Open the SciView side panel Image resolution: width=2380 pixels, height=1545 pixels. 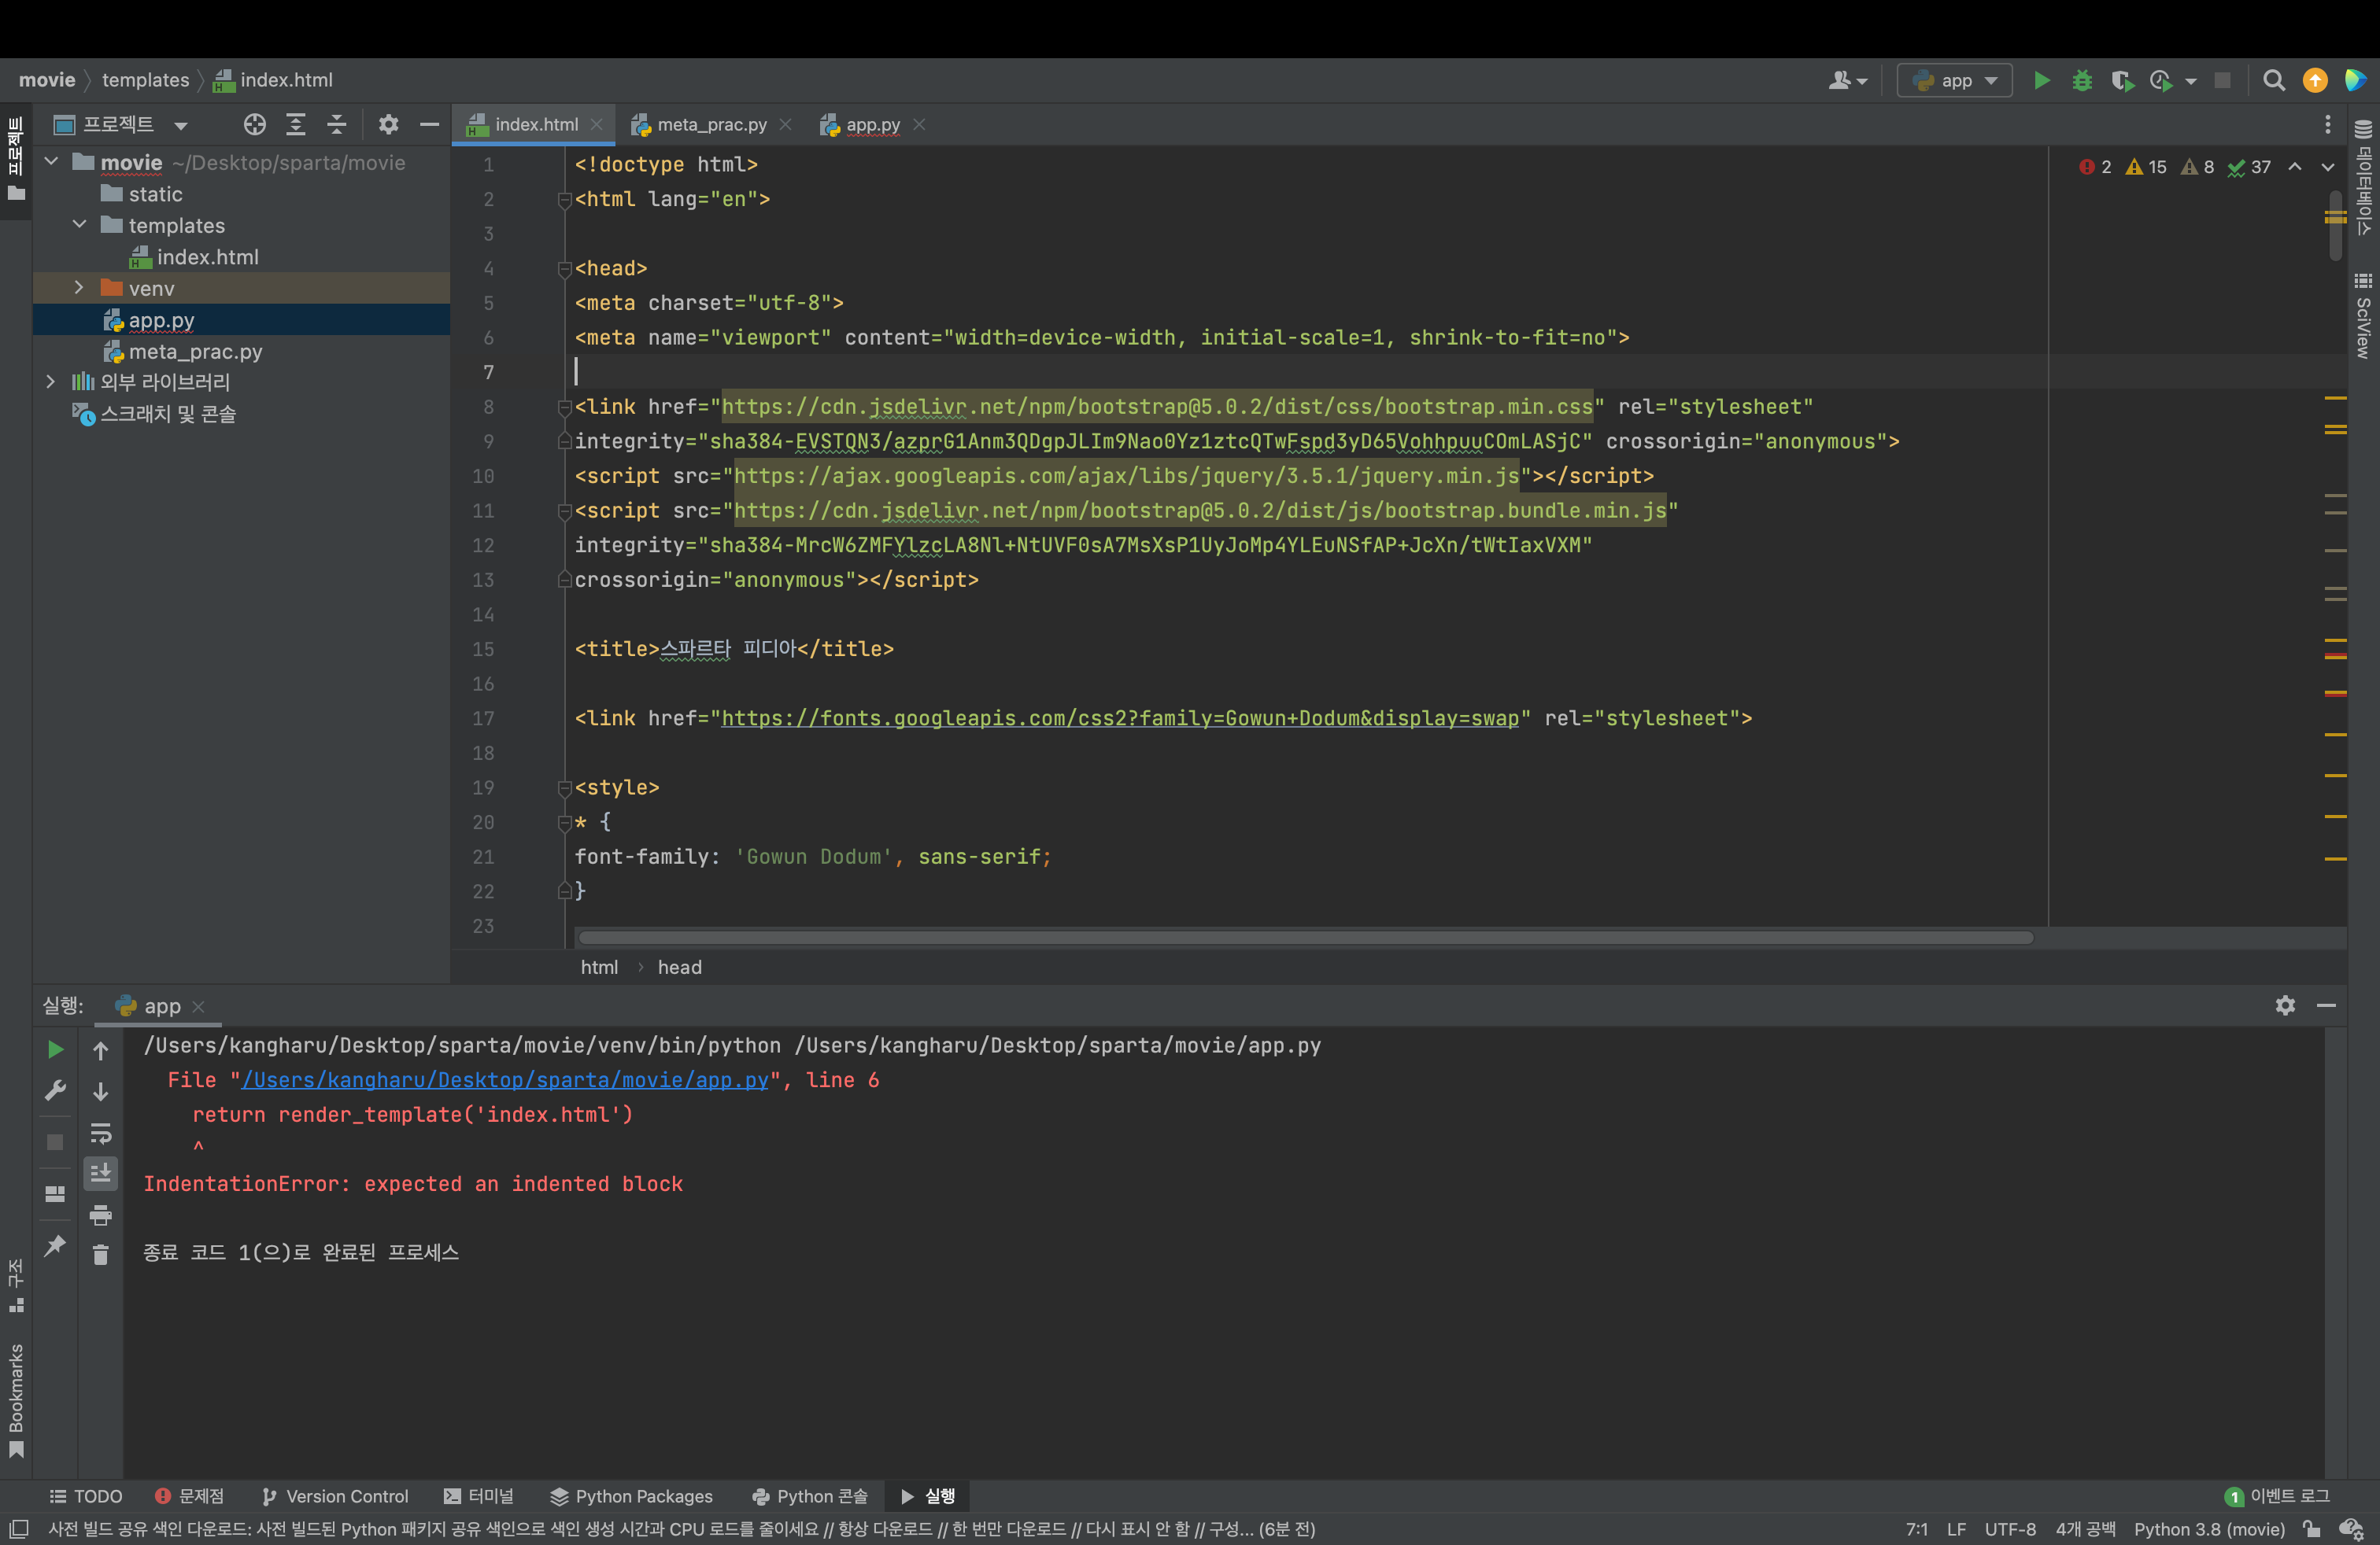pyautogui.click(x=2363, y=315)
